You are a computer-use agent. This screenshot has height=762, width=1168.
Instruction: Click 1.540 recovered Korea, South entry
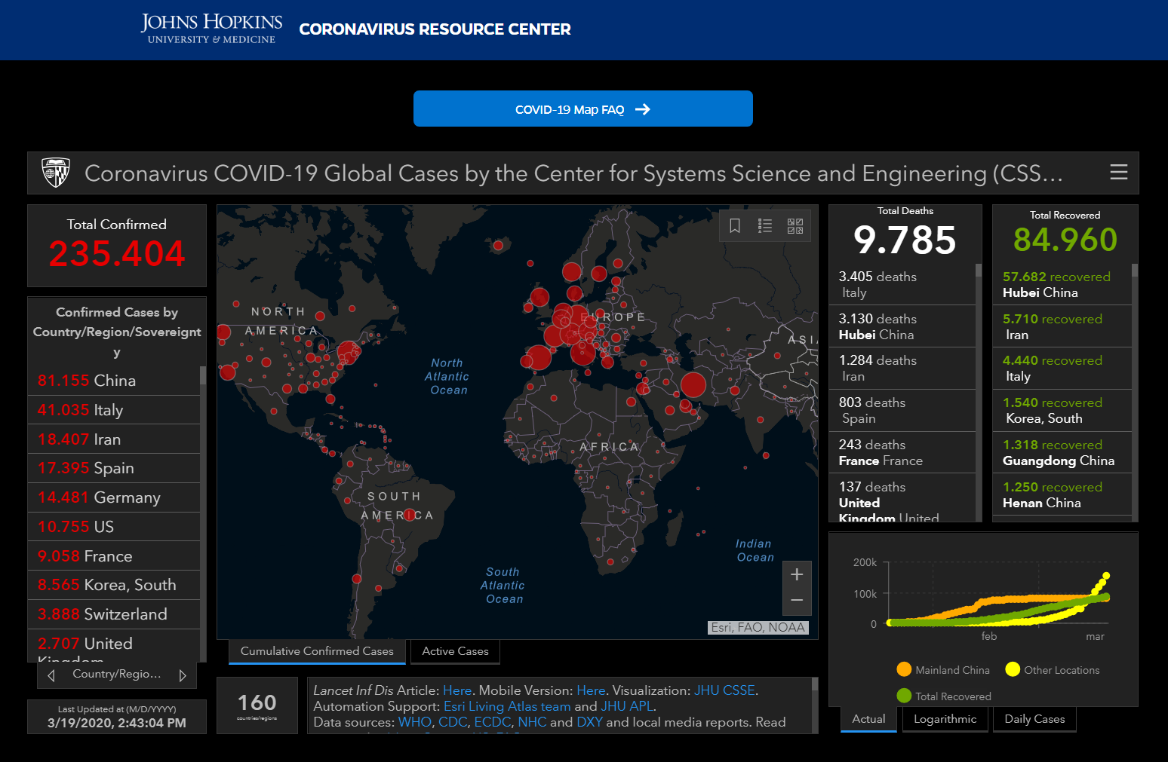1062,410
